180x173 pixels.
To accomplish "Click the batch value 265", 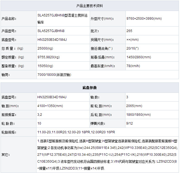I will (x=130, y=31).
